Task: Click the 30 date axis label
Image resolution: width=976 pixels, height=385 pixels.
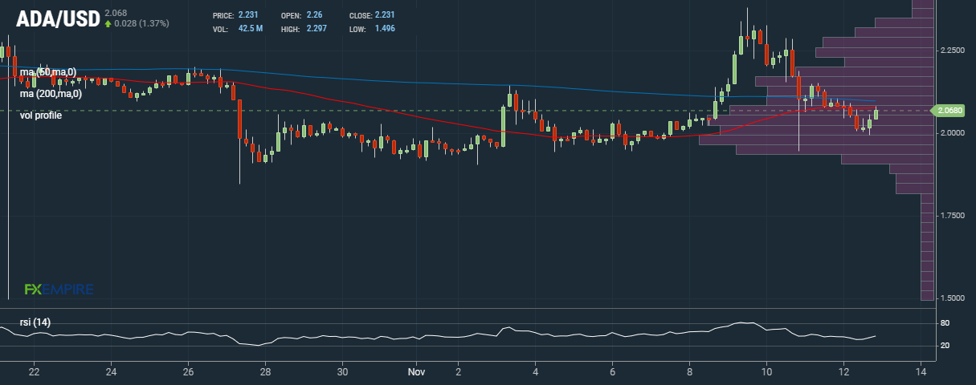Action: pos(342,372)
